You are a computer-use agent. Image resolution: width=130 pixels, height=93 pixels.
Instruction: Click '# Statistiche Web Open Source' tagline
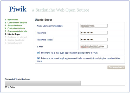point(61,10)
